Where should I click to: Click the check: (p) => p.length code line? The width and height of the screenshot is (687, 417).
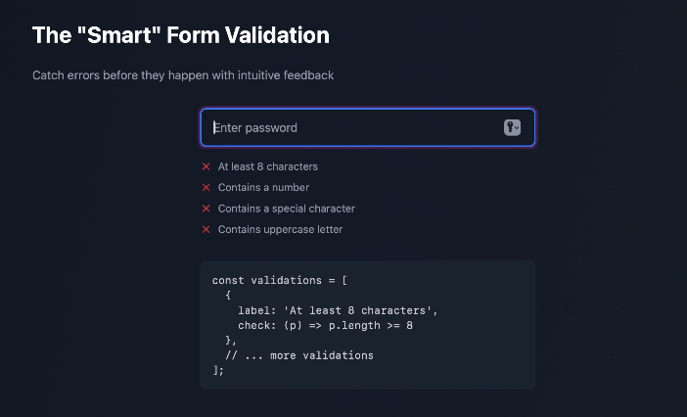click(x=325, y=325)
